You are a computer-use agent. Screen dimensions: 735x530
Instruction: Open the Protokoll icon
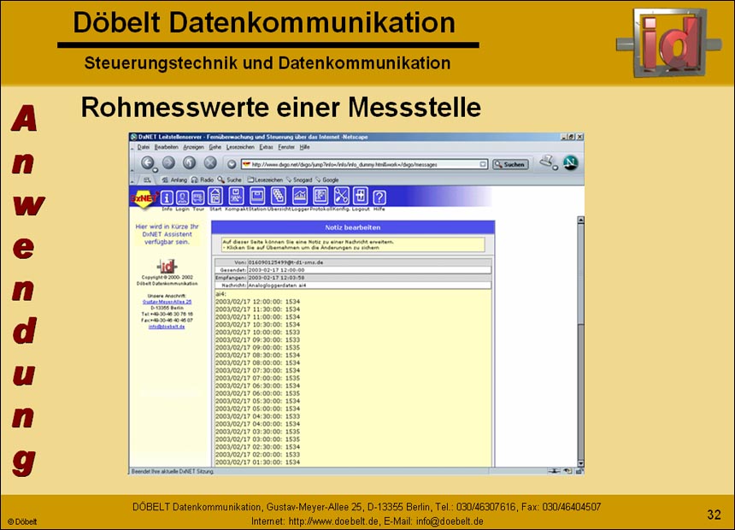(320, 196)
